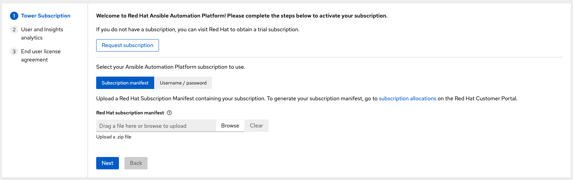The image size is (573, 180).
Task: Go to End user license agreement step
Action: (x=41, y=56)
